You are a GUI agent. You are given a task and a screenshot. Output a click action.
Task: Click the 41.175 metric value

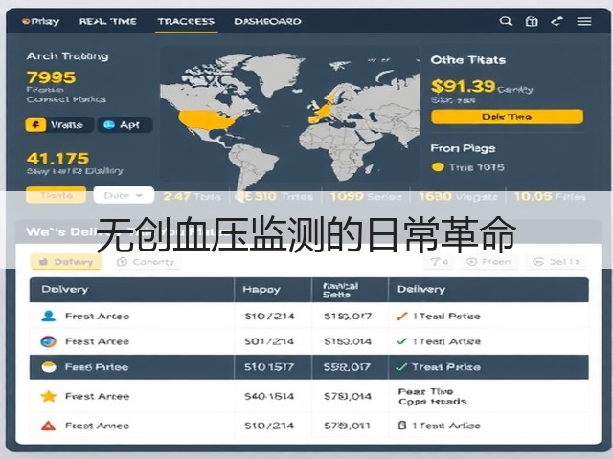point(57,159)
